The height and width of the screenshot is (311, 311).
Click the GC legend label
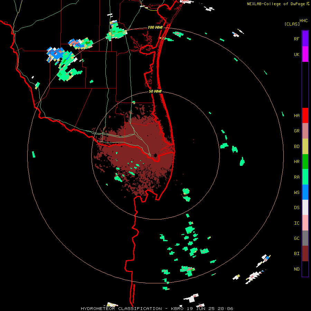[x=296, y=238]
